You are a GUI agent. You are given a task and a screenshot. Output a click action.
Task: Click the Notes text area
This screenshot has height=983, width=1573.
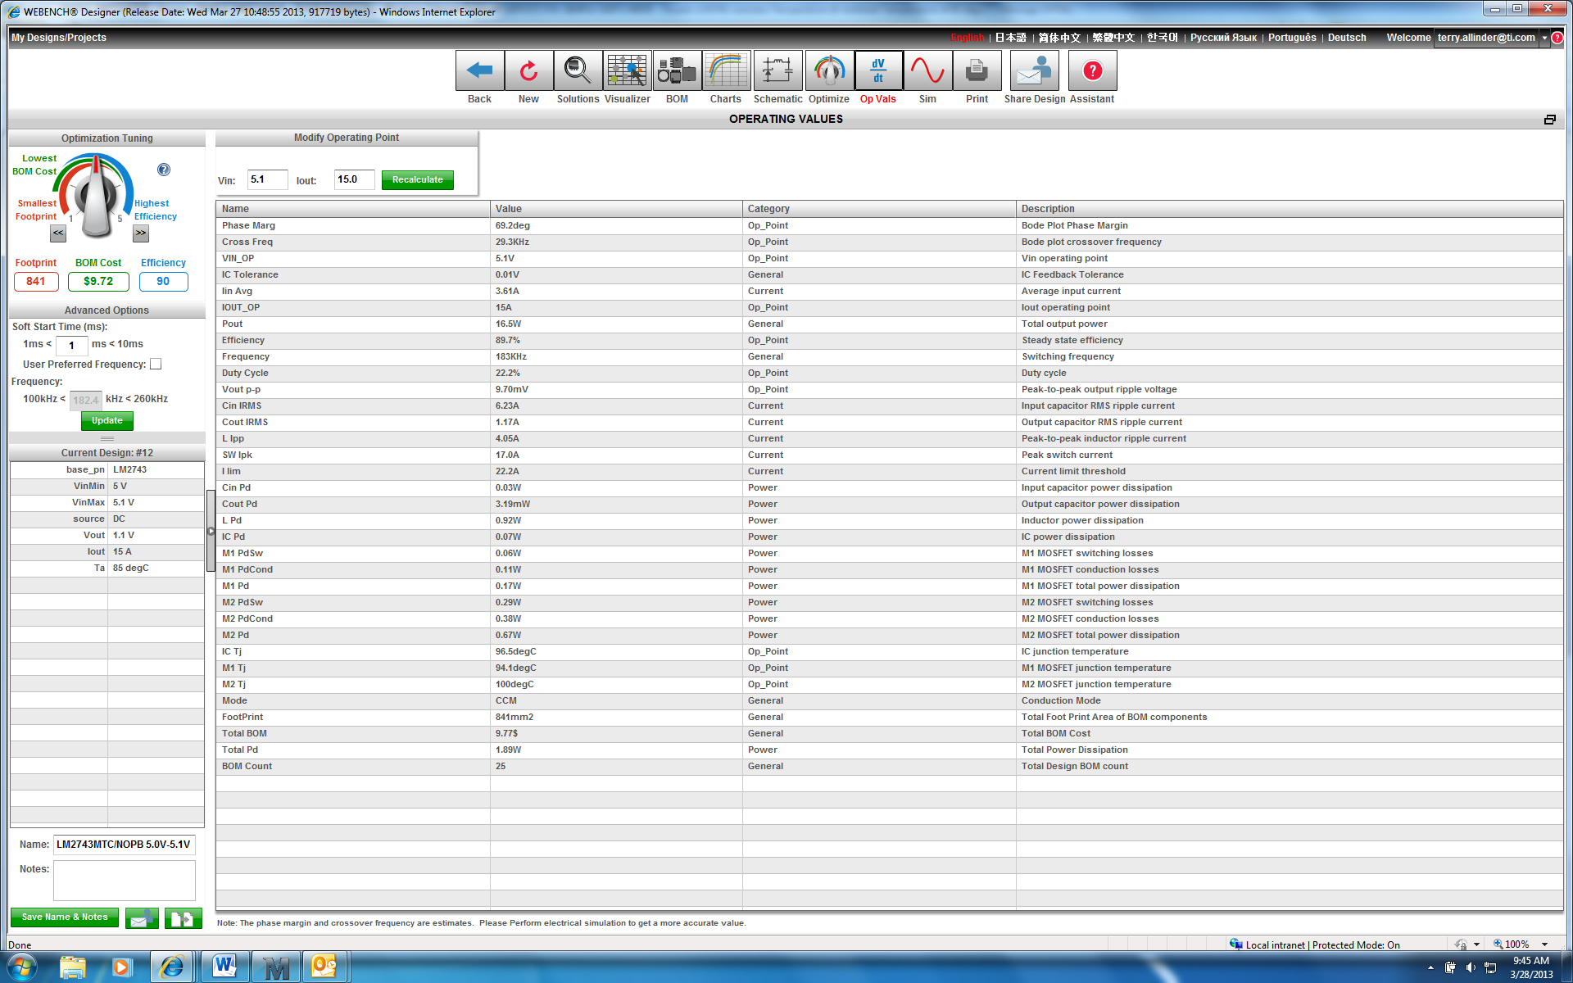(x=125, y=881)
